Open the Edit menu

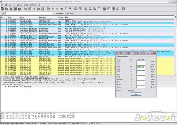[6, 5]
